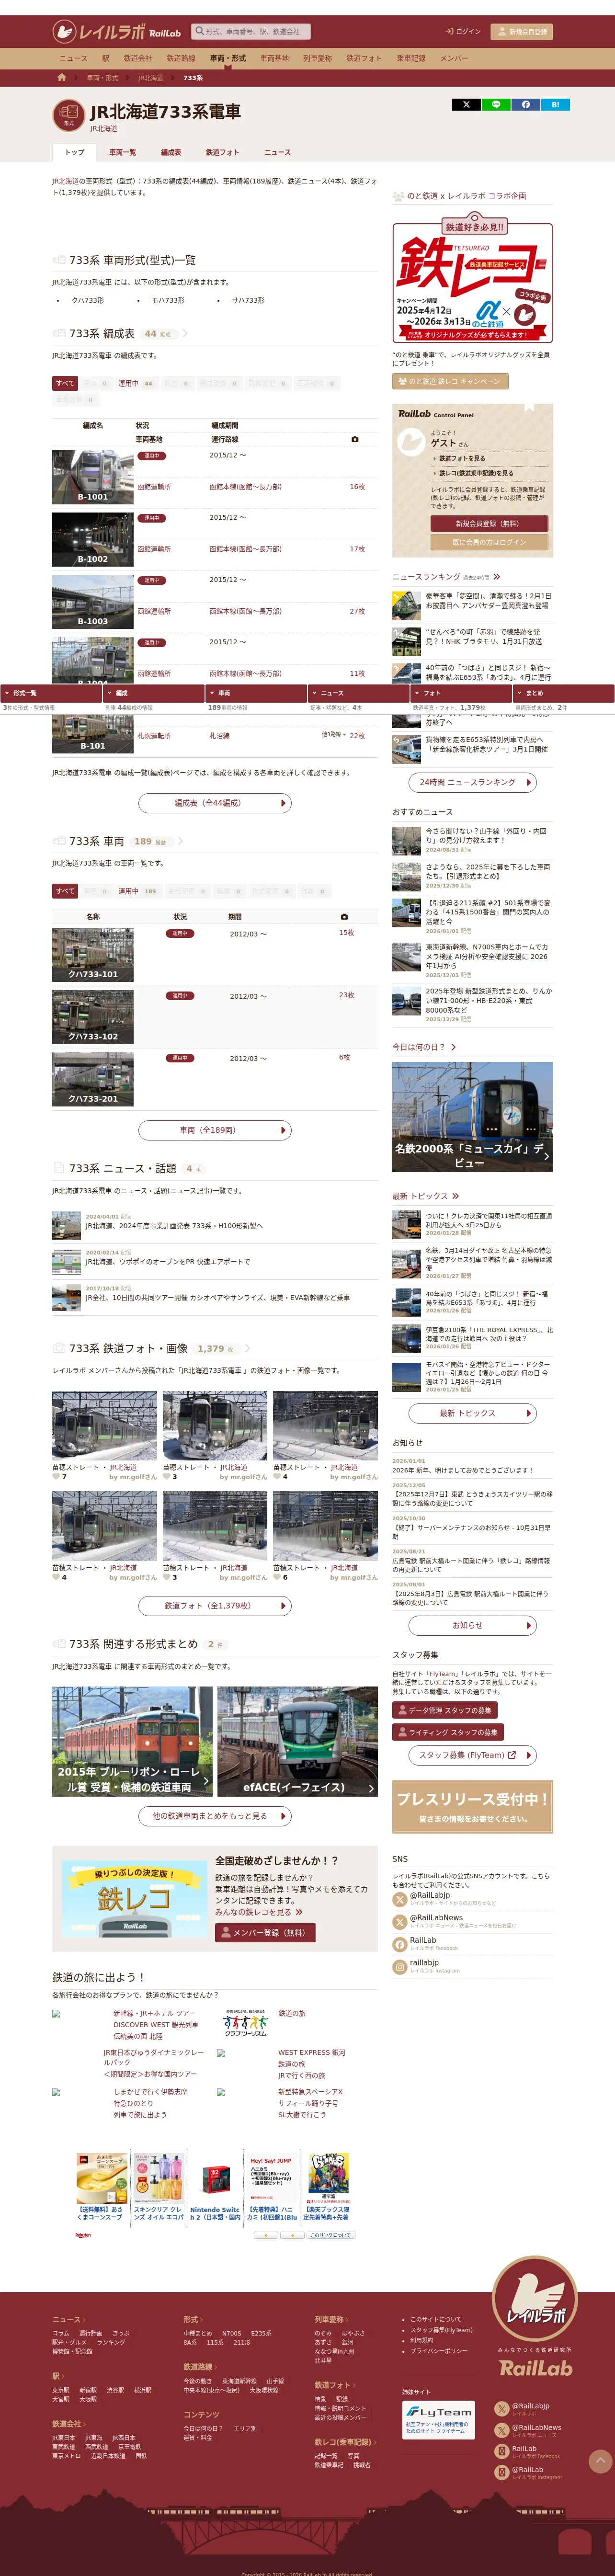This screenshot has height=2576, width=615.
Task: Expand ニュースランキング double-chevron
Action: coord(497,577)
